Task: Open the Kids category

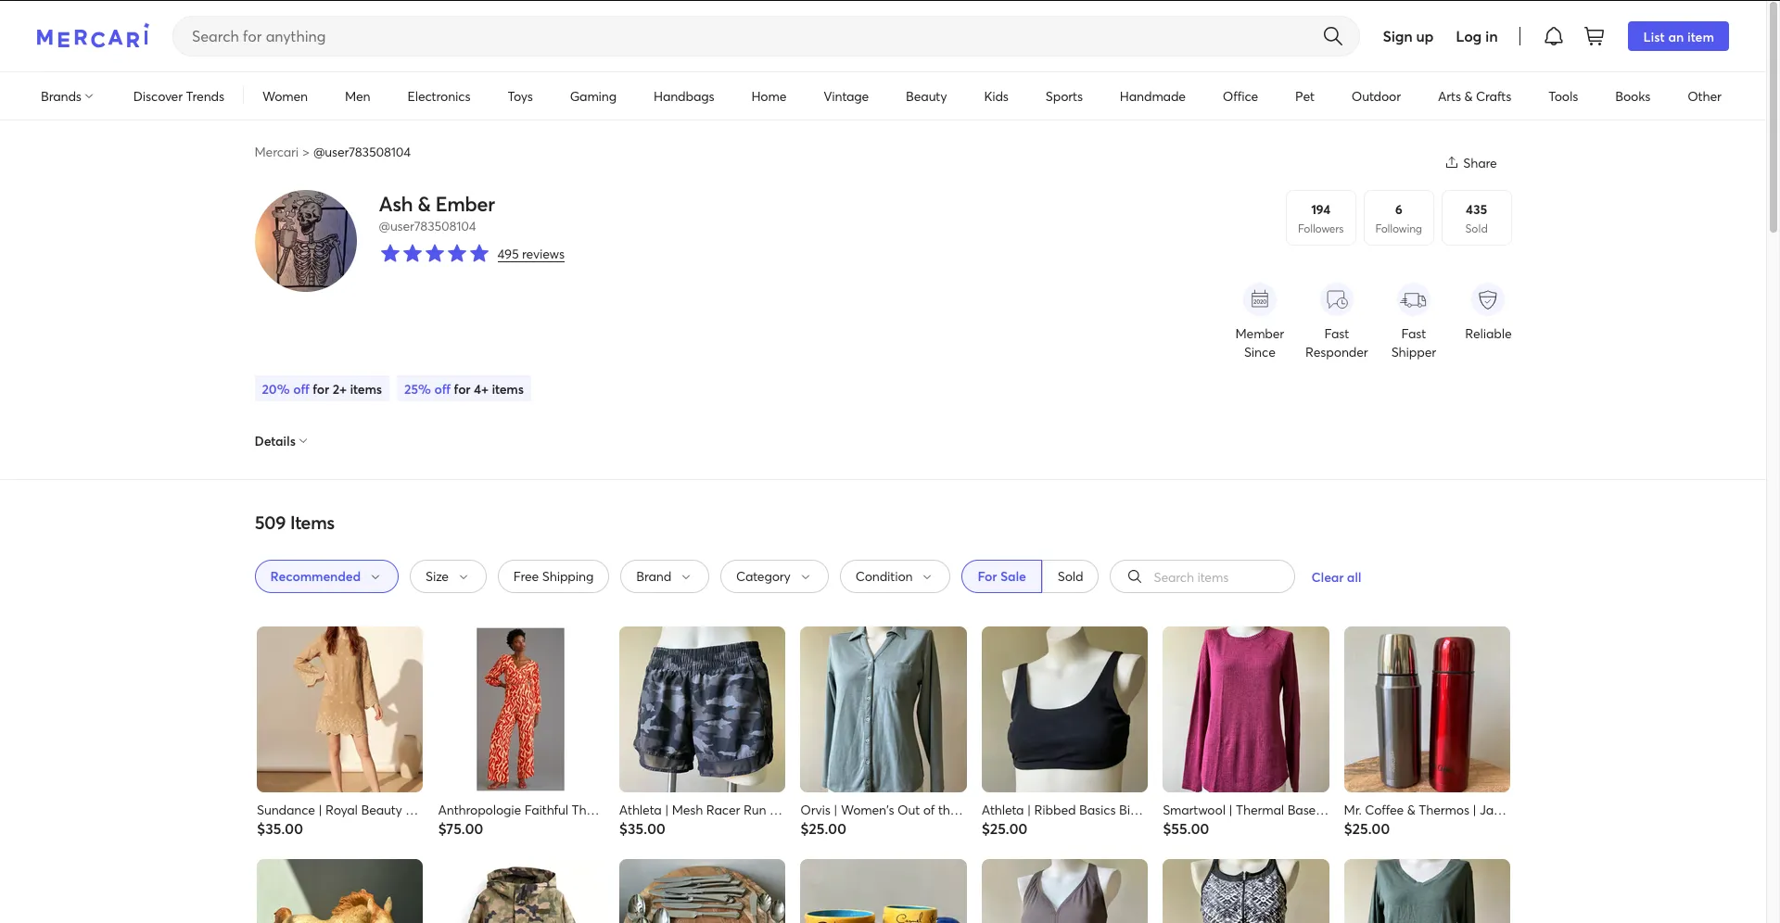Action: [996, 96]
